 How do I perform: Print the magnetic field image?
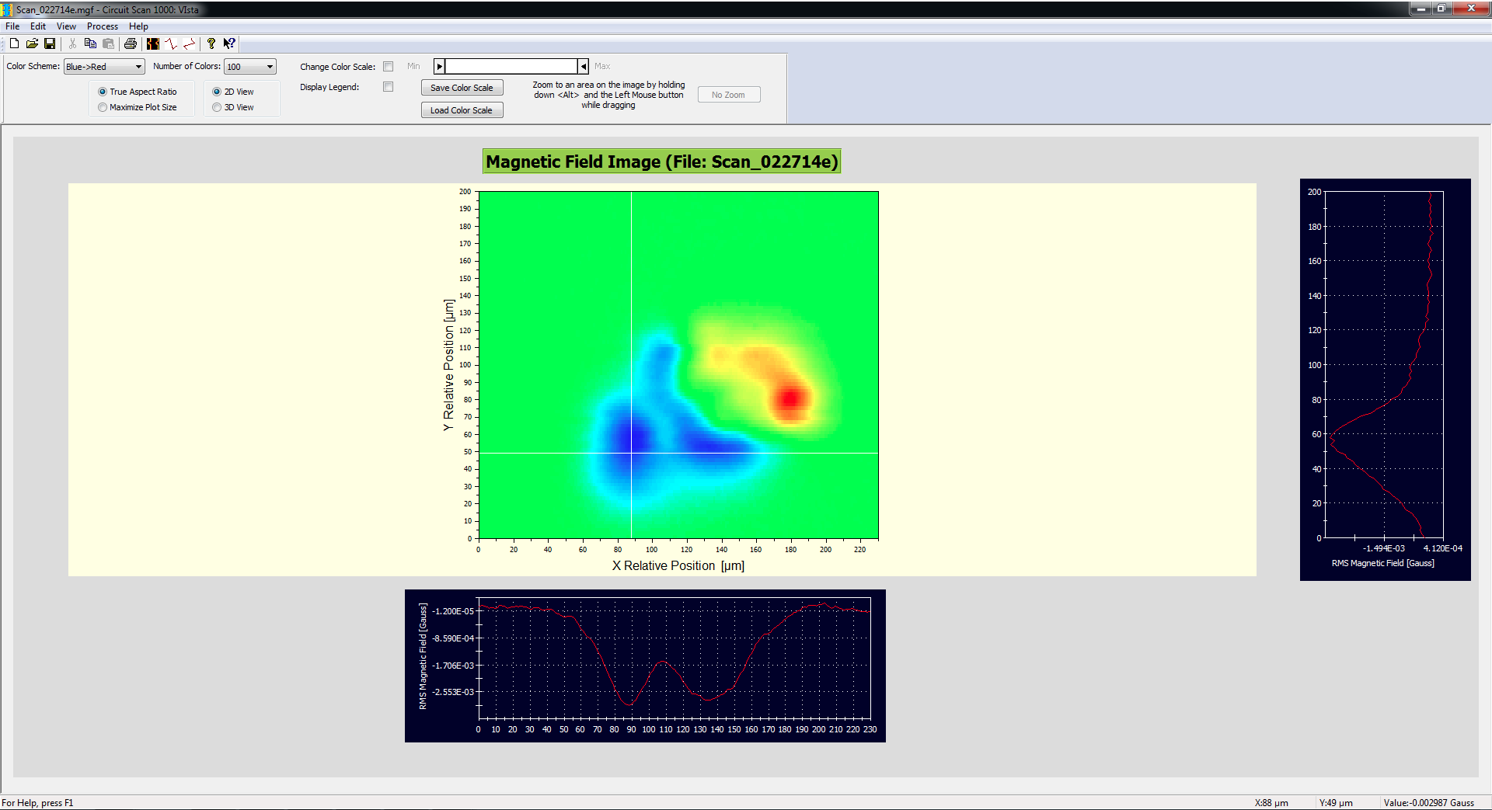pos(131,43)
